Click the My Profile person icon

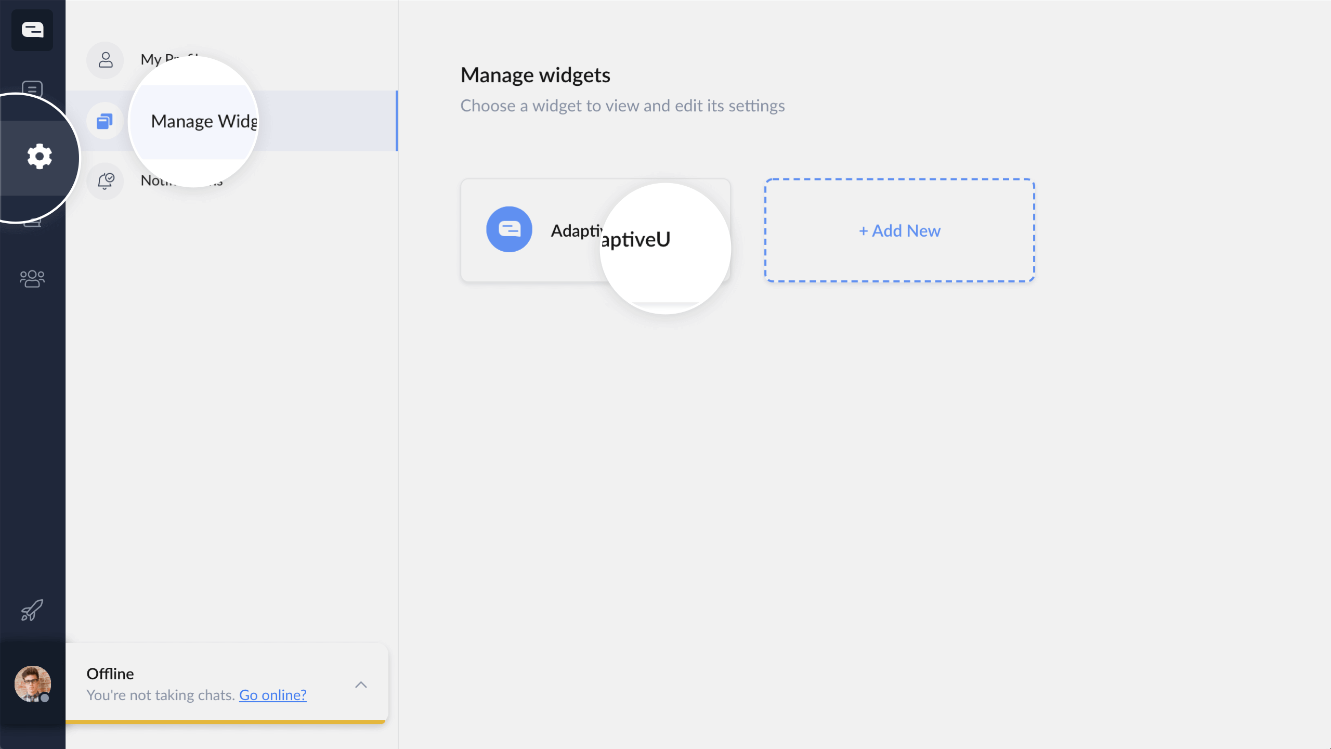pos(105,60)
